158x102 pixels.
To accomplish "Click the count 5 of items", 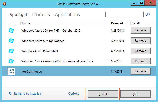I will click(x=10, y=94).
